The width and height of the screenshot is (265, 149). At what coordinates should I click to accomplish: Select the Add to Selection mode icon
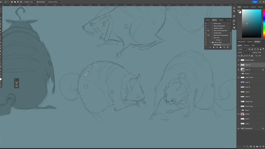15,2
